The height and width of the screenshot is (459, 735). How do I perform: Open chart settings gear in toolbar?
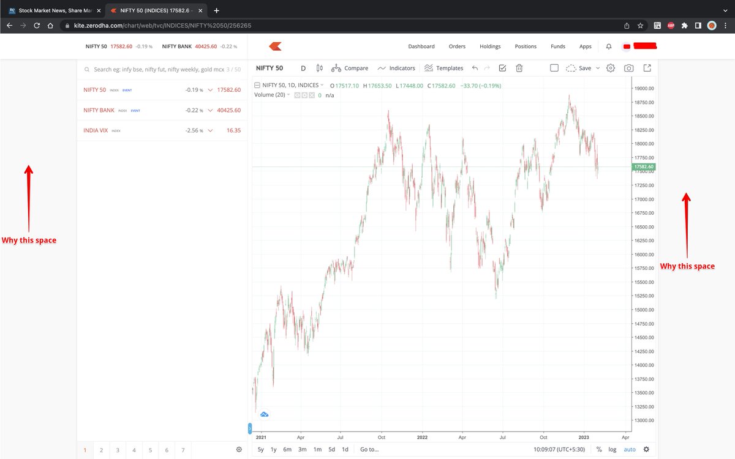click(611, 68)
